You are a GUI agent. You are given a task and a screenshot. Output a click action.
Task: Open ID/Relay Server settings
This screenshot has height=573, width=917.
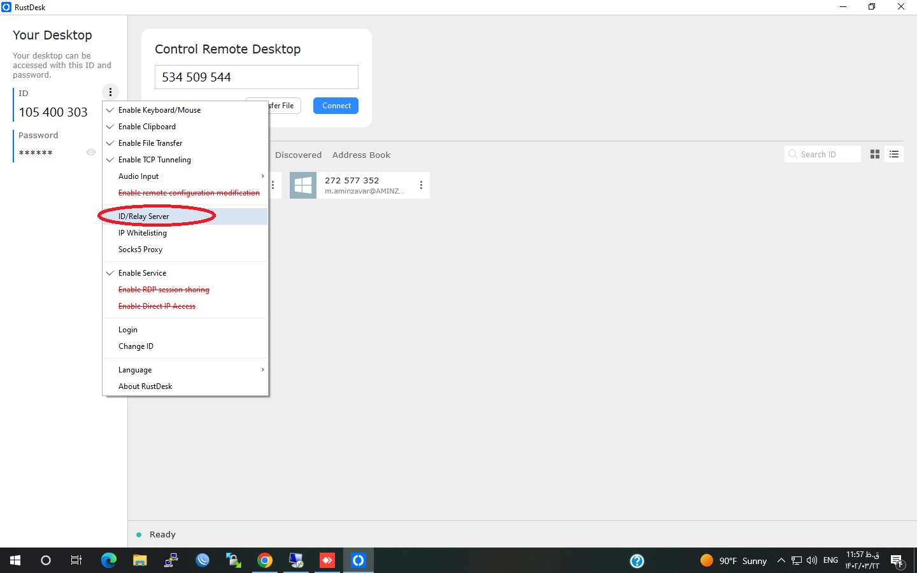point(144,216)
